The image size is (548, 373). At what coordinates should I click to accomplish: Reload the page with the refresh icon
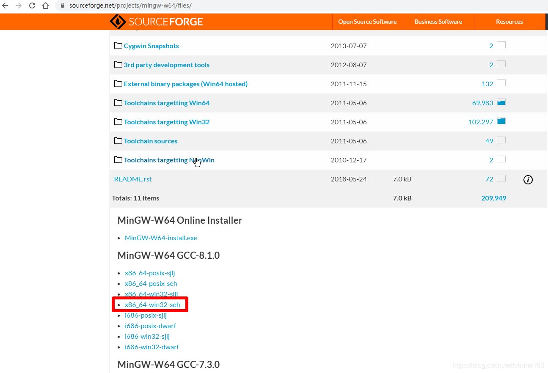pyautogui.click(x=32, y=6)
